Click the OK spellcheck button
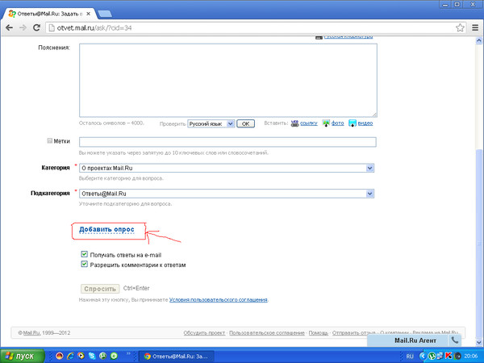 click(x=246, y=123)
